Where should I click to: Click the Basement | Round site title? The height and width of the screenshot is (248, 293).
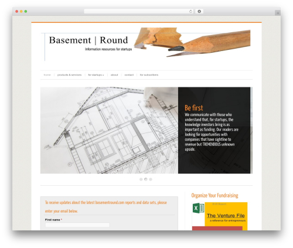88,40
